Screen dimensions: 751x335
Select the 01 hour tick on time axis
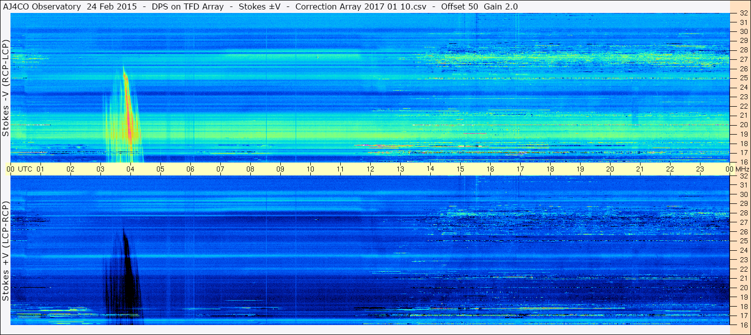click(40, 169)
